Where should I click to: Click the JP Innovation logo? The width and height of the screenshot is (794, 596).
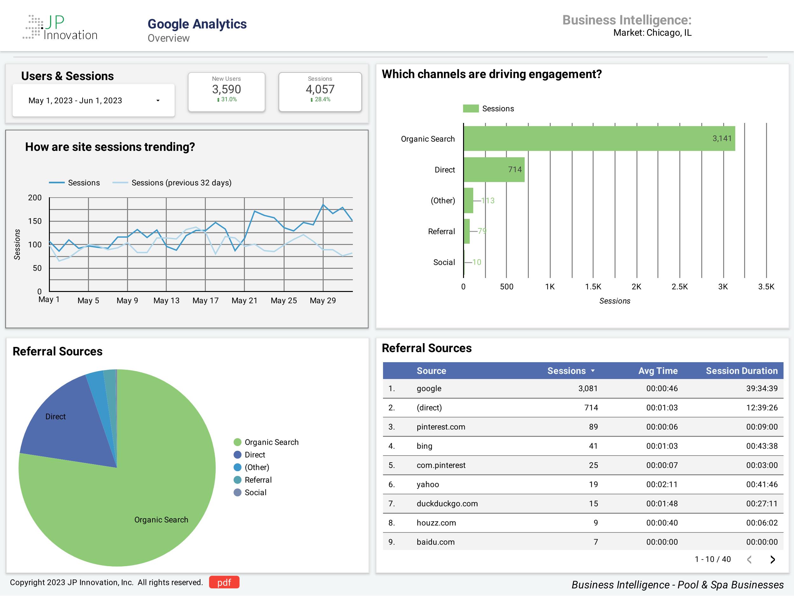pos(60,27)
